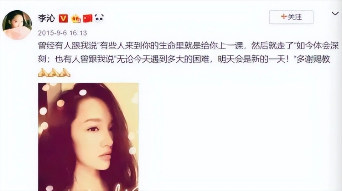
Task: Click the first praying hands emoji
Action: point(43,73)
